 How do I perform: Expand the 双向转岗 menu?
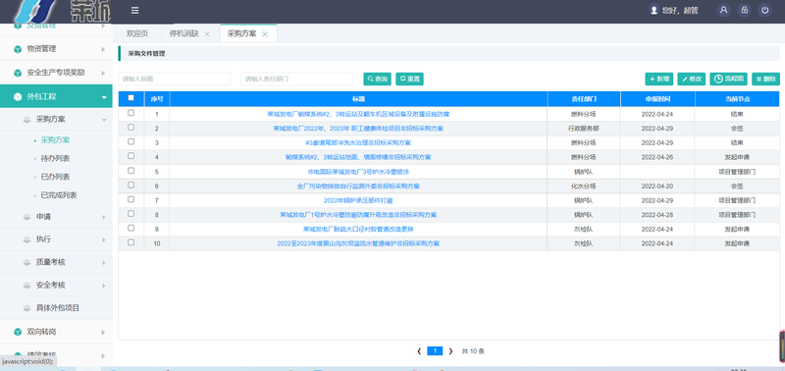pos(103,332)
